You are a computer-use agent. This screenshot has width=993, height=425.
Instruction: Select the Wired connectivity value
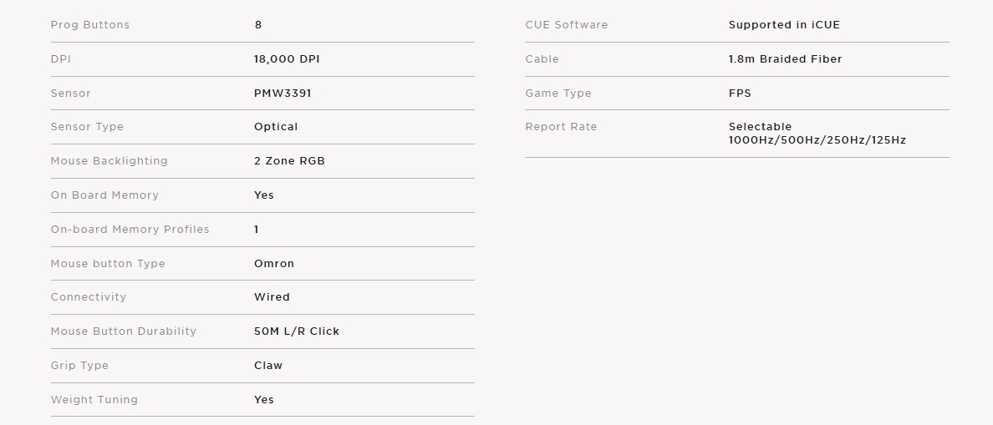pos(272,297)
